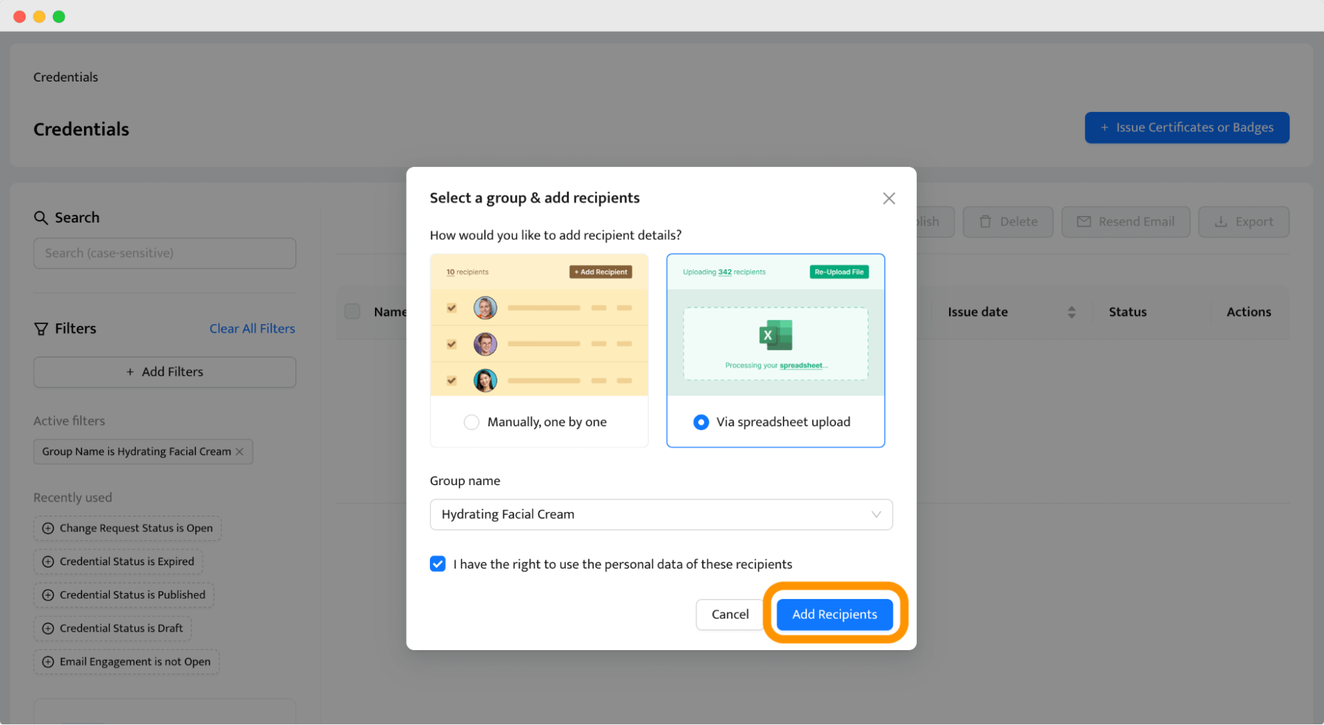The height and width of the screenshot is (725, 1324).
Task: Click the Delete trash icon
Action: pos(986,221)
